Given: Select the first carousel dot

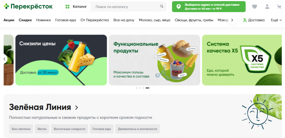Looking at the screenshot, I should point(136,88).
